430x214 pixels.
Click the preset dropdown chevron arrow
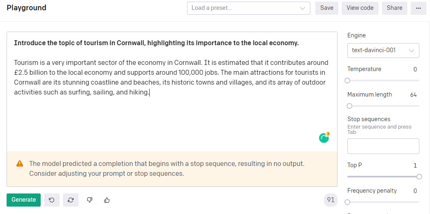303,8
